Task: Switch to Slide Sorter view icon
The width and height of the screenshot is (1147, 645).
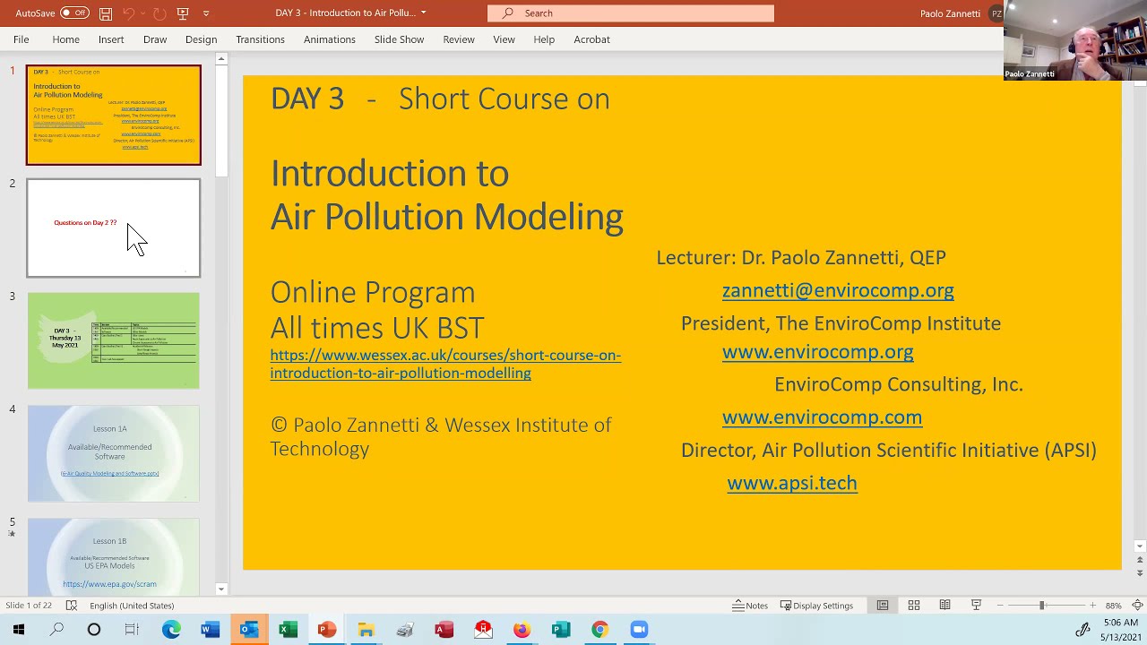Action: pos(914,606)
